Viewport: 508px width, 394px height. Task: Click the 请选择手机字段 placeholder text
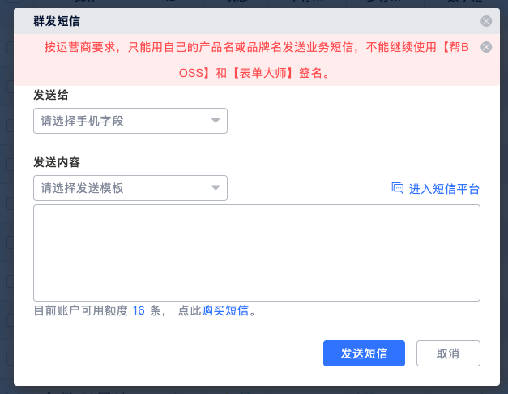click(82, 121)
